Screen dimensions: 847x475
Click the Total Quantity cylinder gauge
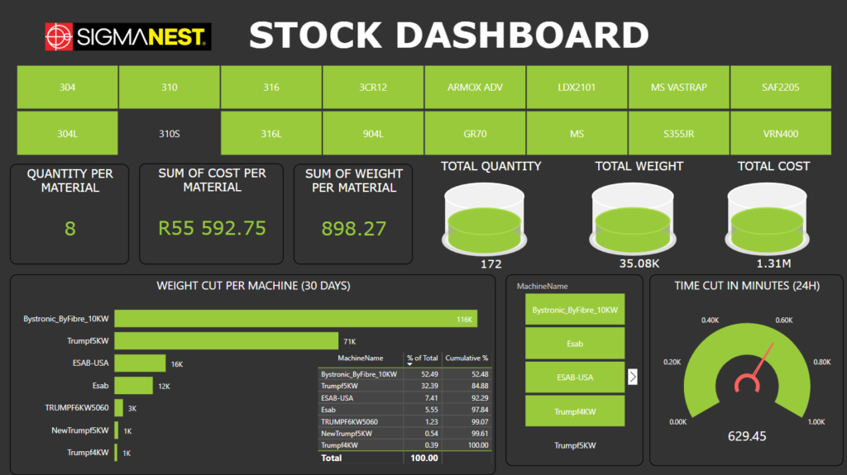pyautogui.click(x=485, y=219)
